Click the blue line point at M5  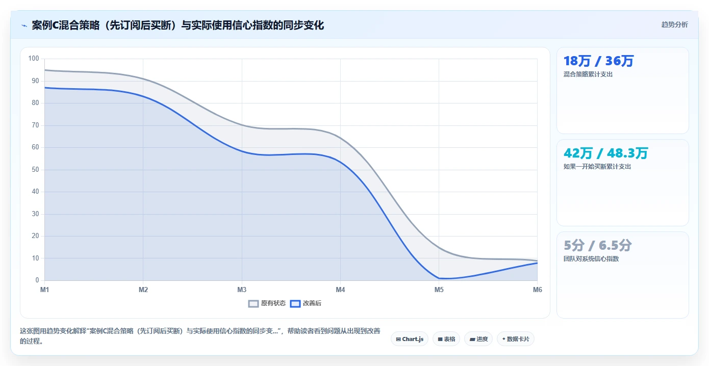coord(439,278)
